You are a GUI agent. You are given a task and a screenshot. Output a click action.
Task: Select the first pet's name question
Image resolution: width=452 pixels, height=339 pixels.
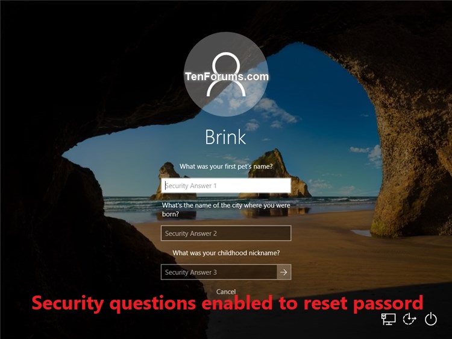click(x=226, y=166)
